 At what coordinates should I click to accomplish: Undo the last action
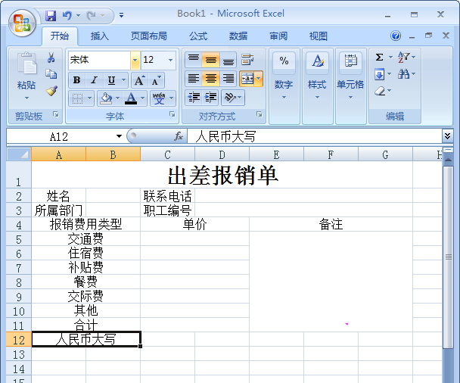[67, 15]
